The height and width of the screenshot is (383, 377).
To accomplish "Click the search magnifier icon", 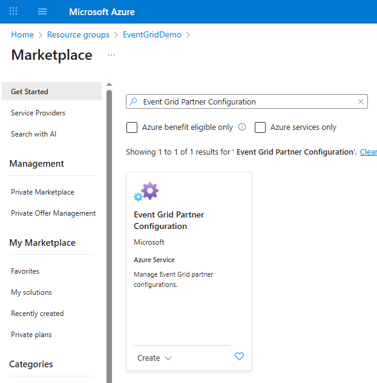I will (134, 101).
